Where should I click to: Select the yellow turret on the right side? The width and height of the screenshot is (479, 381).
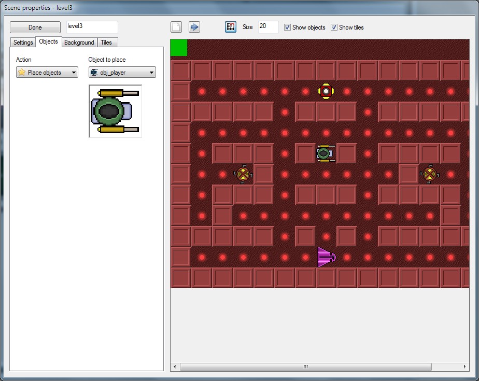[x=429, y=174]
